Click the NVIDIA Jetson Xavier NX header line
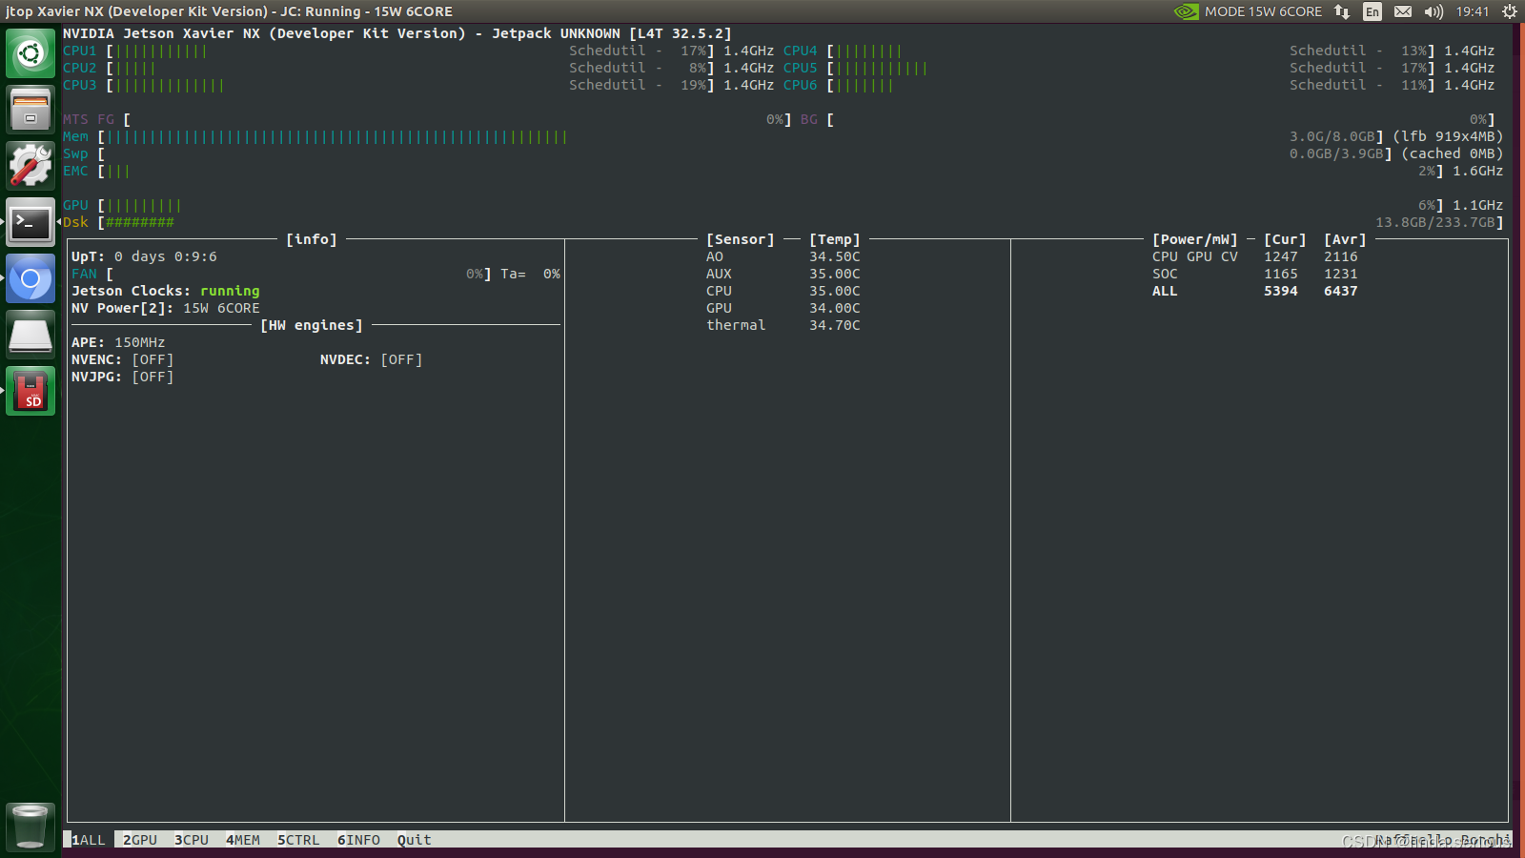The image size is (1525, 858). tap(397, 33)
